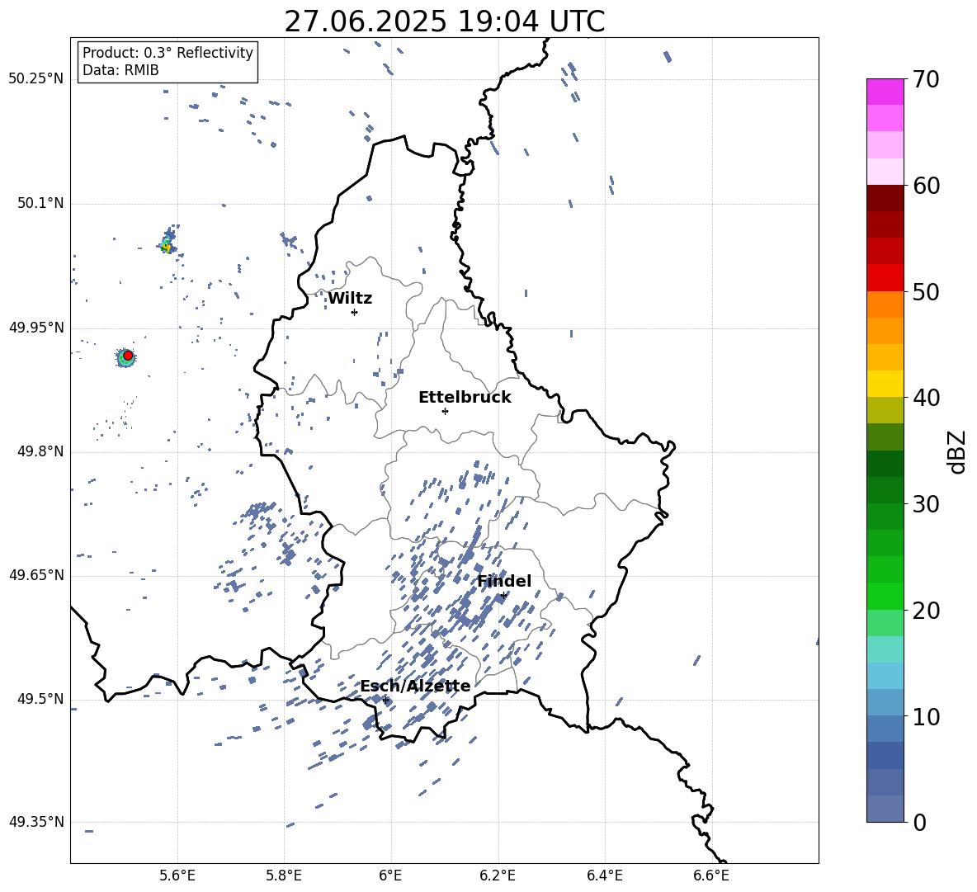Click the dark green colorbar segment at 30

885,490
